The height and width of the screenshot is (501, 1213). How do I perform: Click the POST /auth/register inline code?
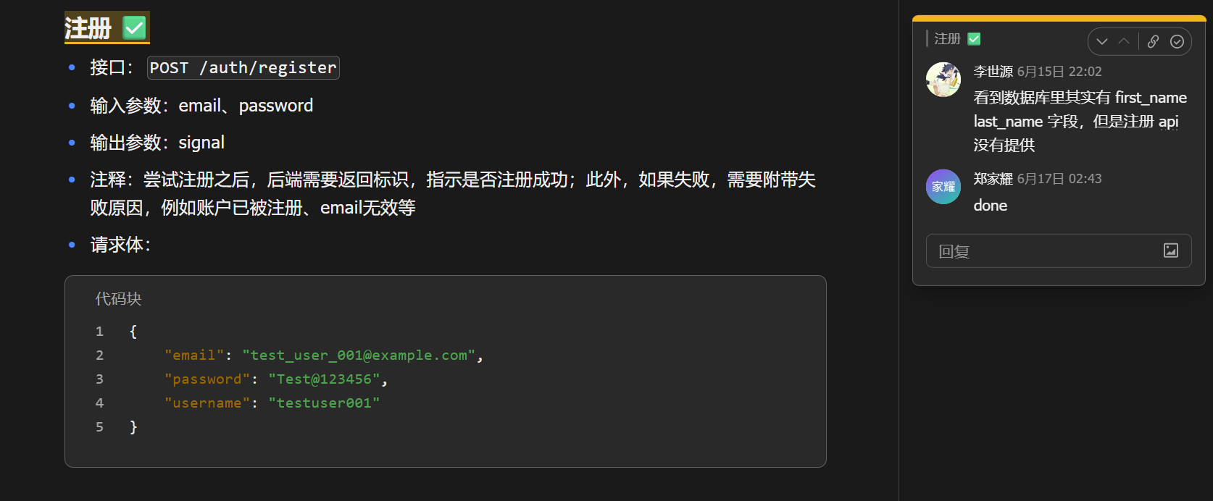[x=243, y=67]
